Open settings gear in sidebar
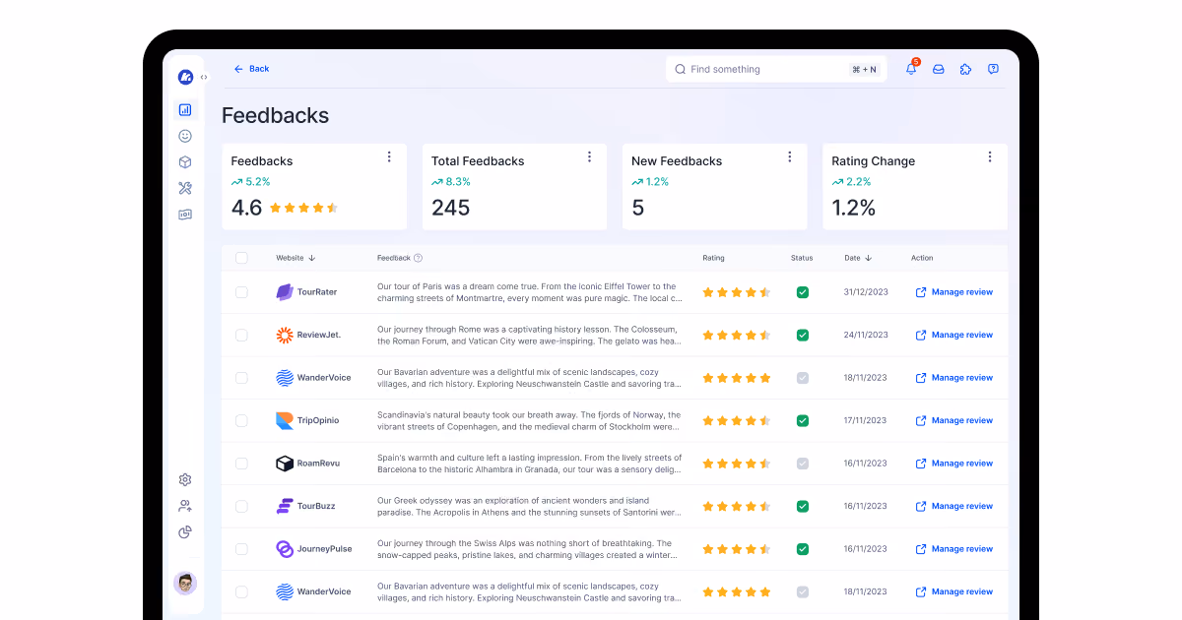Image resolution: width=1182 pixels, height=620 pixels. click(185, 480)
